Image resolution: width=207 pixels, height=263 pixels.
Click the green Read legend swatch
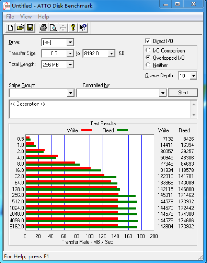point(122,130)
